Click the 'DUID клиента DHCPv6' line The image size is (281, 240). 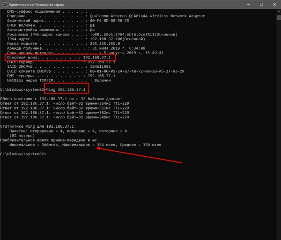(96, 71)
